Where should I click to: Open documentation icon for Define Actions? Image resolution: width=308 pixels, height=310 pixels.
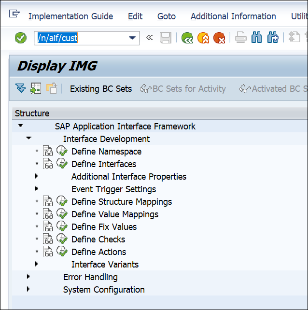coord(48,252)
